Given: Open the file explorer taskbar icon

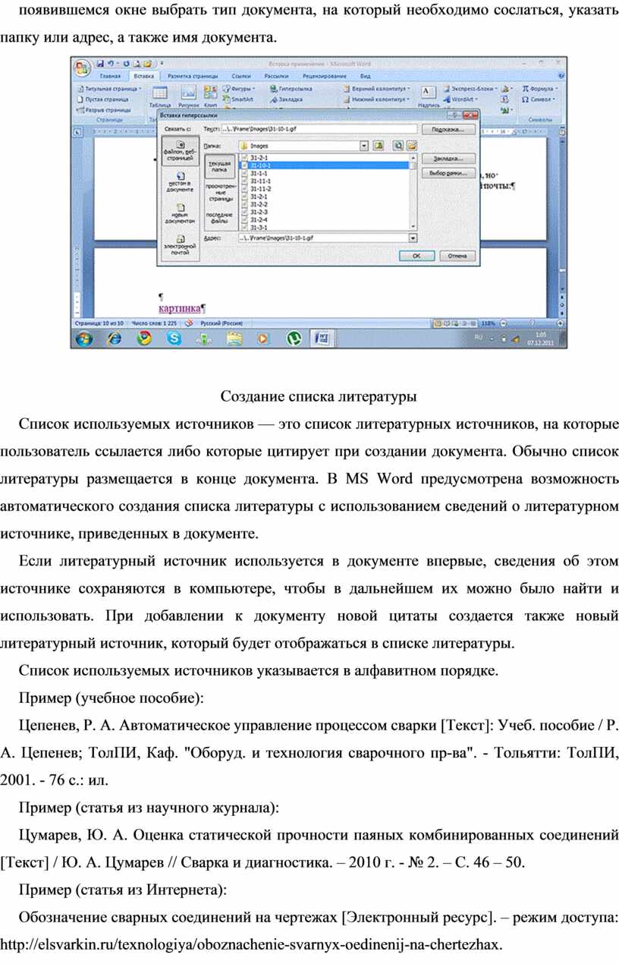Looking at the screenshot, I should [234, 338].
